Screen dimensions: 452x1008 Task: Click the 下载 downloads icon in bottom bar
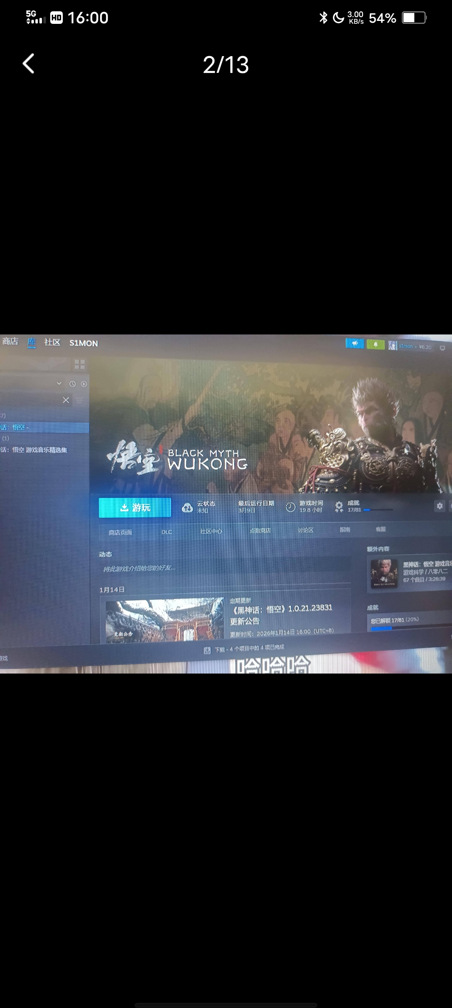(207, 650)
